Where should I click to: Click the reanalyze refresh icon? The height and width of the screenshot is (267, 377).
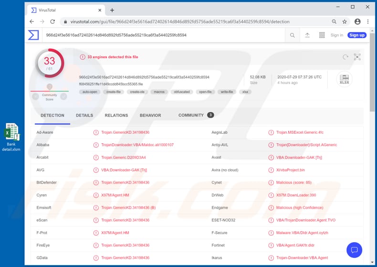[345, 57]
